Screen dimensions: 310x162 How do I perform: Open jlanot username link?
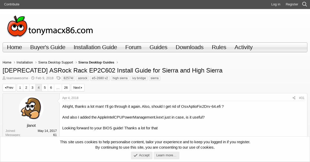[31, 125]
